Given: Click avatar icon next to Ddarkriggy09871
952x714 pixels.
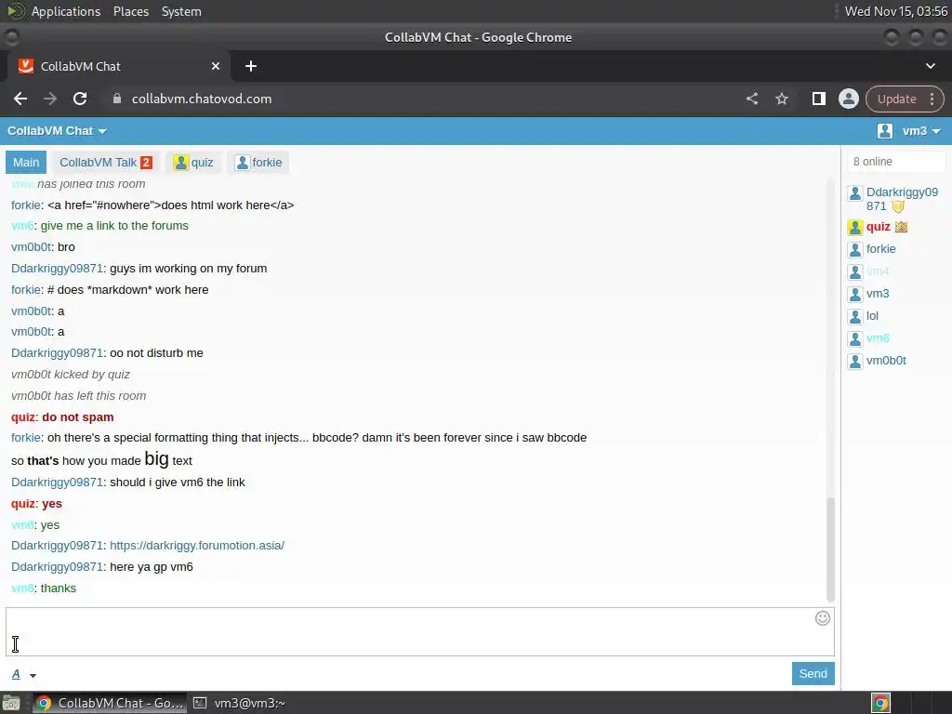Looking at the screenshot, I should pos(855,193).
